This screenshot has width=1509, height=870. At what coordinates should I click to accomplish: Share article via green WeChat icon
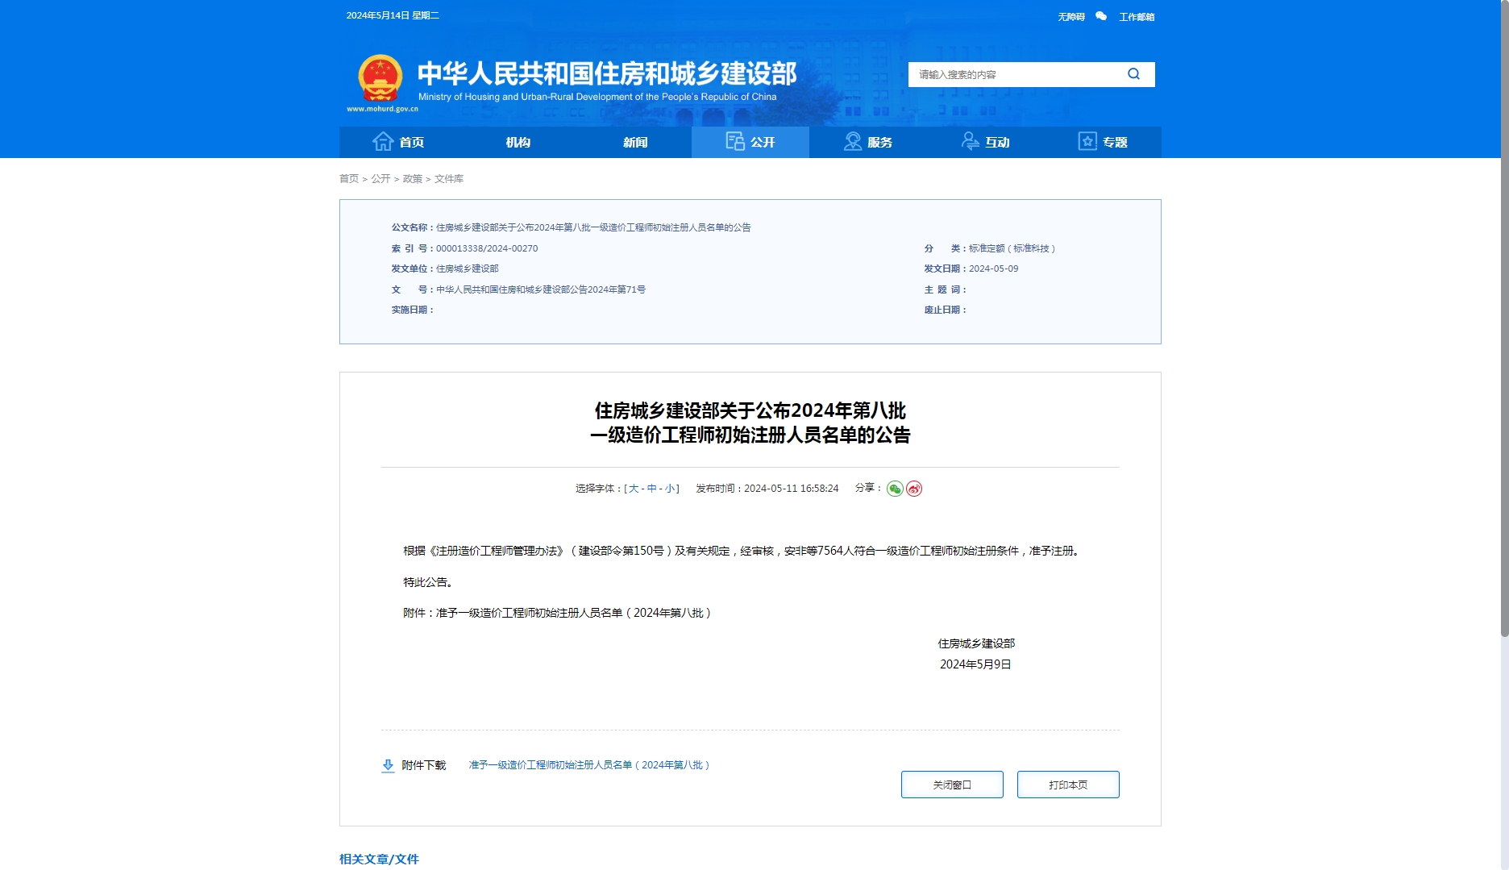coord(895,489)
